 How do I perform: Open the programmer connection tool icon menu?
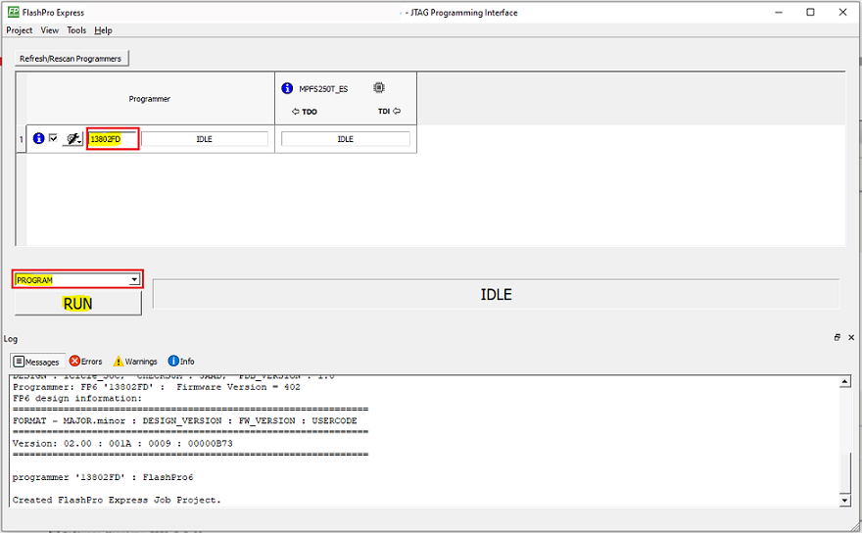click(72, 139)
